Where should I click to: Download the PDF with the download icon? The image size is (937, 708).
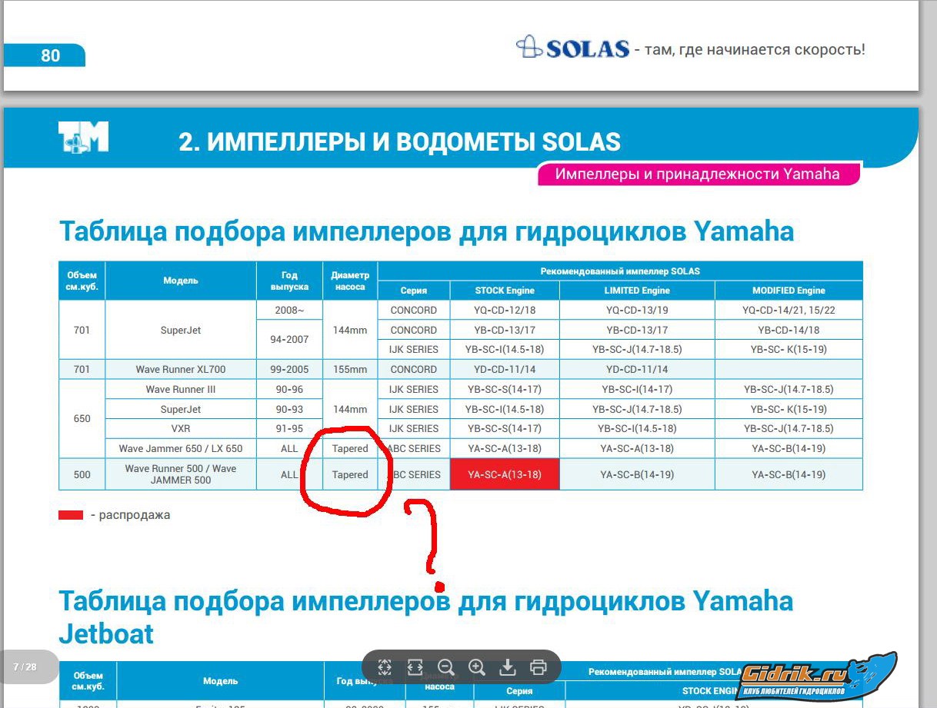[x=508, y=666]
